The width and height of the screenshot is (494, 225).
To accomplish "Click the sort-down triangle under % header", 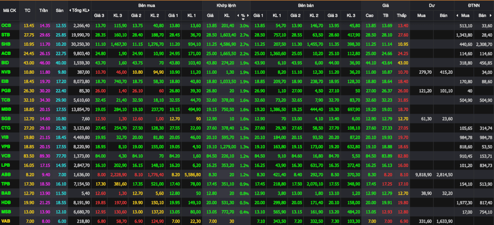I will coord(243,19).
